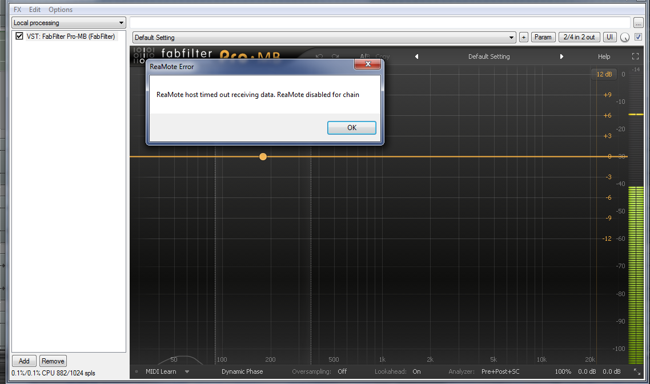Click MIDI Learn label

click(x=161, y=371)
